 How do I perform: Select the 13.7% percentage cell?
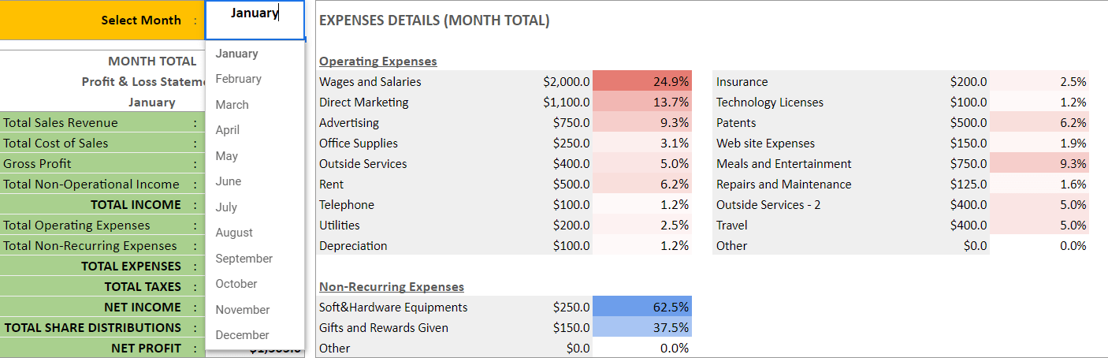click(641, 102)
